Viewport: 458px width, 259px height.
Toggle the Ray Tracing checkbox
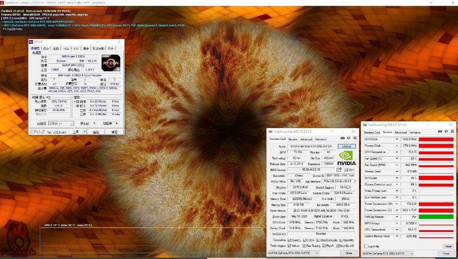pyautogui.click(x=304, y=245)
